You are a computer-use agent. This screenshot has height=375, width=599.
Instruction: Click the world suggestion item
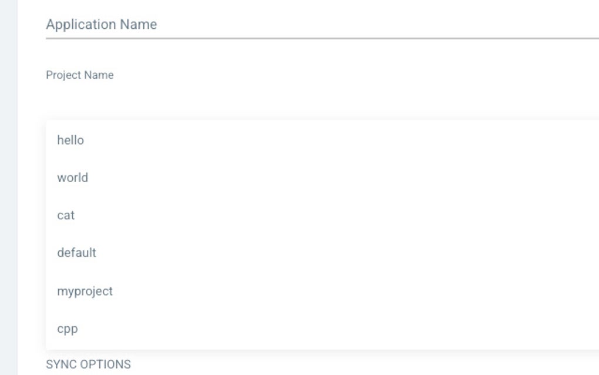176,178
